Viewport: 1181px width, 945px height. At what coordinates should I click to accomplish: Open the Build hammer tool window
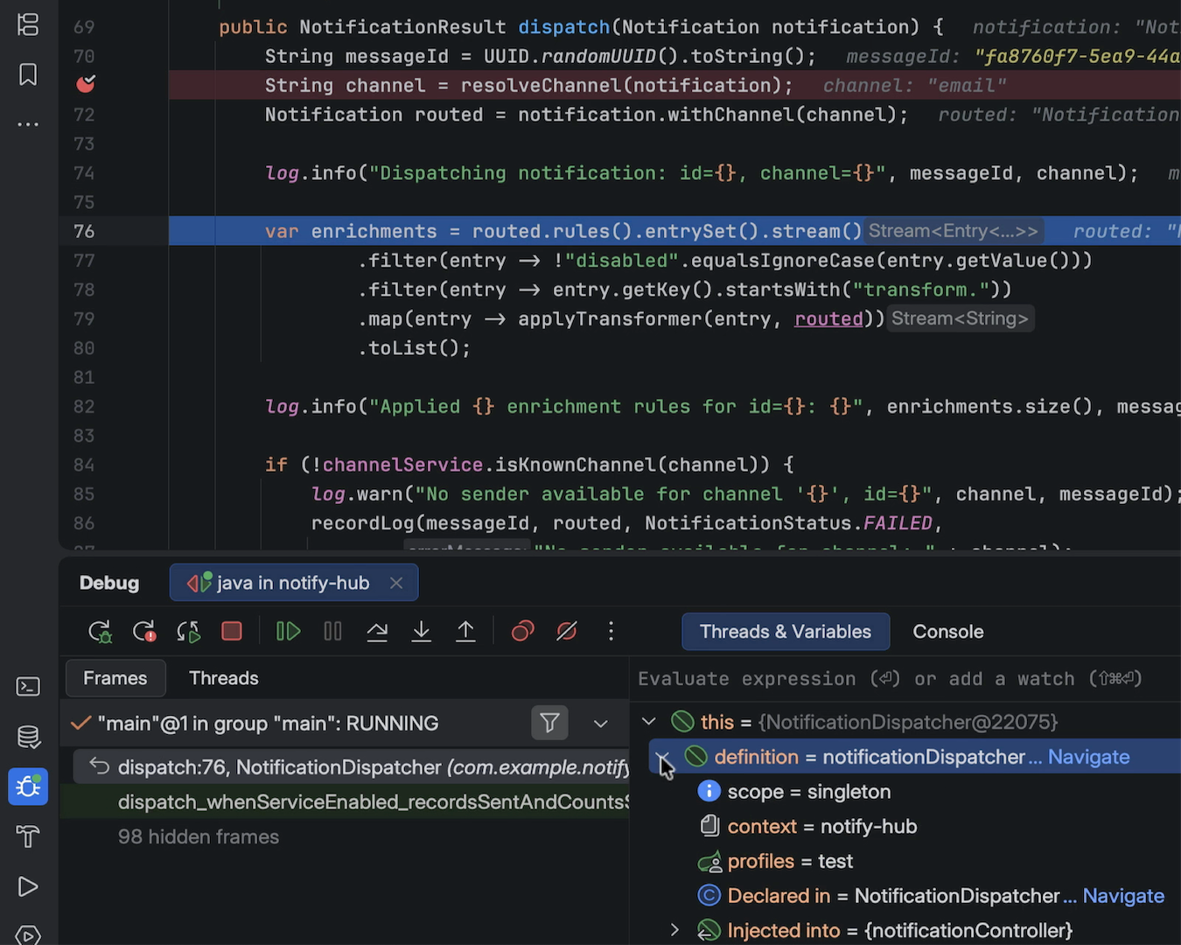click(x=28, y=836)
